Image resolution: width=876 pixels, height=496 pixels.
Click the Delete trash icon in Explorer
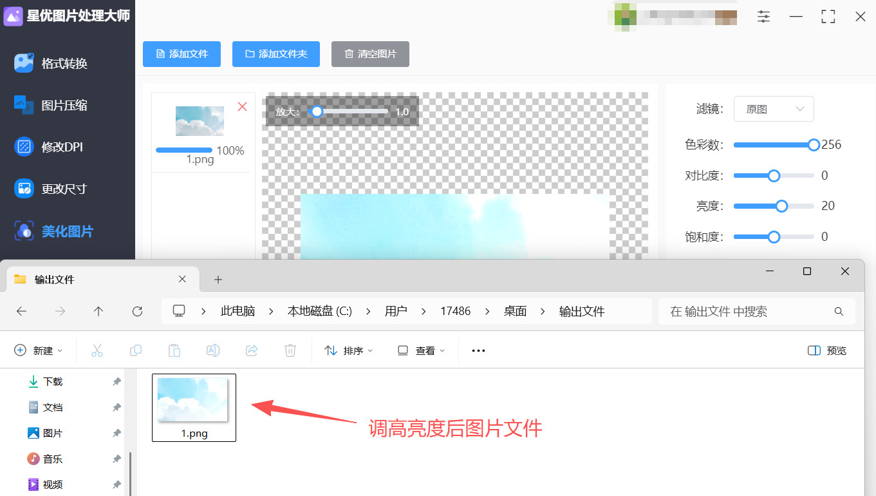(290, 350)
